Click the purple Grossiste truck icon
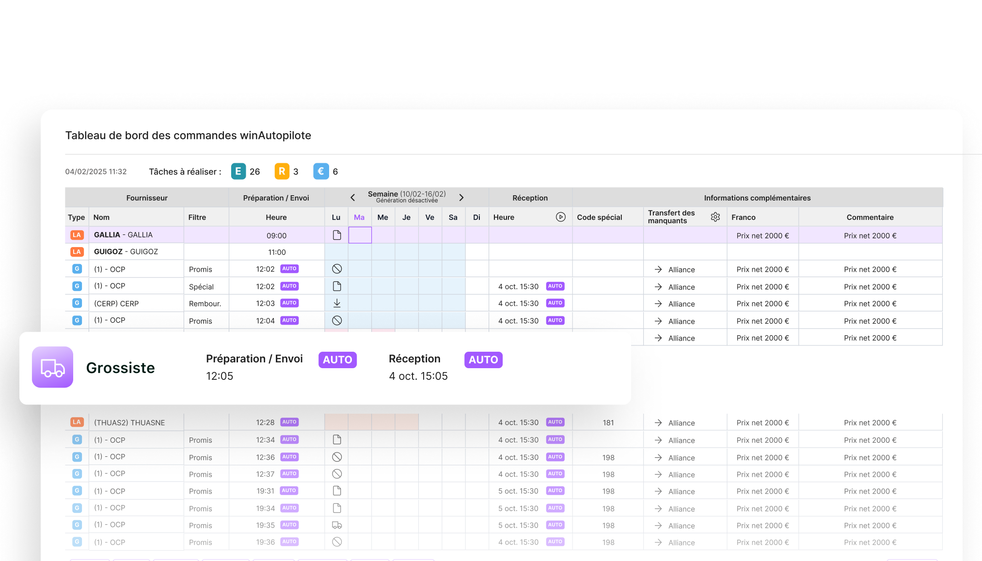Viewport: 982px width, 561px height. [x=53, y=367]
